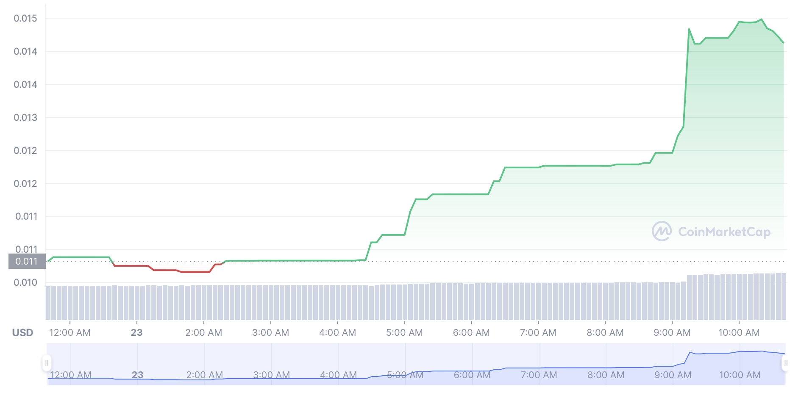Viewport: 801px width, 396px height.
Task: Click the 0.015 price axis label
Action: click(25, 18)
